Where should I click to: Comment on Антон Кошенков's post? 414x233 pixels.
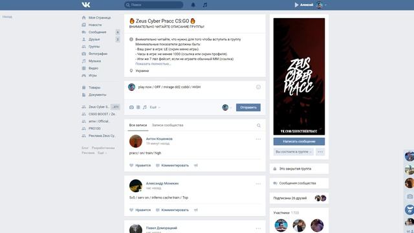click(x=172, y=166)
